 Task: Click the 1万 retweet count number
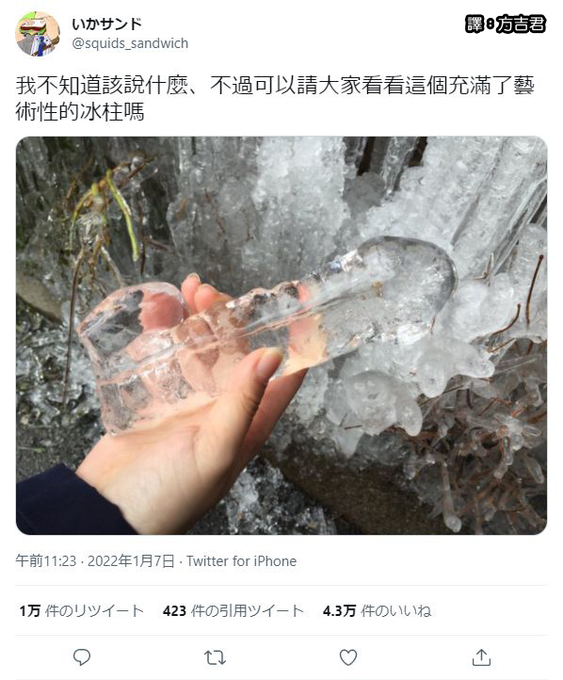29,611
